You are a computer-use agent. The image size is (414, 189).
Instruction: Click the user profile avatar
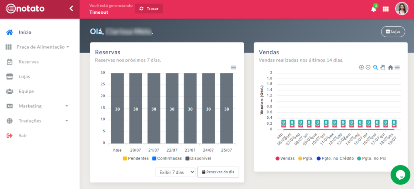pos(401,9)
